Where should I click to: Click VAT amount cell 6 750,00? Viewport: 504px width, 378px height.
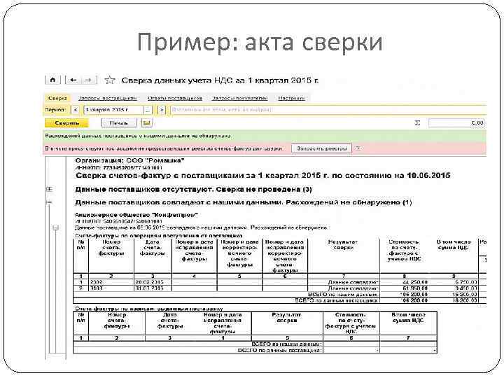pos(454,282)
